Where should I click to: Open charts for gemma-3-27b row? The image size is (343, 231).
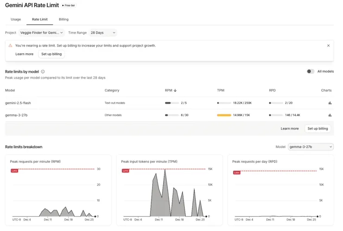tap(330, 115)
